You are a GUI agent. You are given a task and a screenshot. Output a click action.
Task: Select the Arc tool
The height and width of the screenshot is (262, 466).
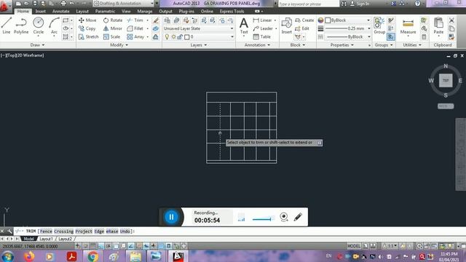[x=54, y=25]
